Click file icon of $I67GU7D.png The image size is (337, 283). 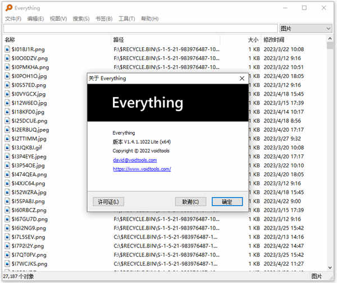pyautogui.click(x=7, y=219)
